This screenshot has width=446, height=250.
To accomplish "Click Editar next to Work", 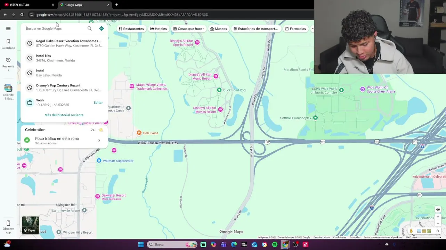I will click(x=98, y=102).
